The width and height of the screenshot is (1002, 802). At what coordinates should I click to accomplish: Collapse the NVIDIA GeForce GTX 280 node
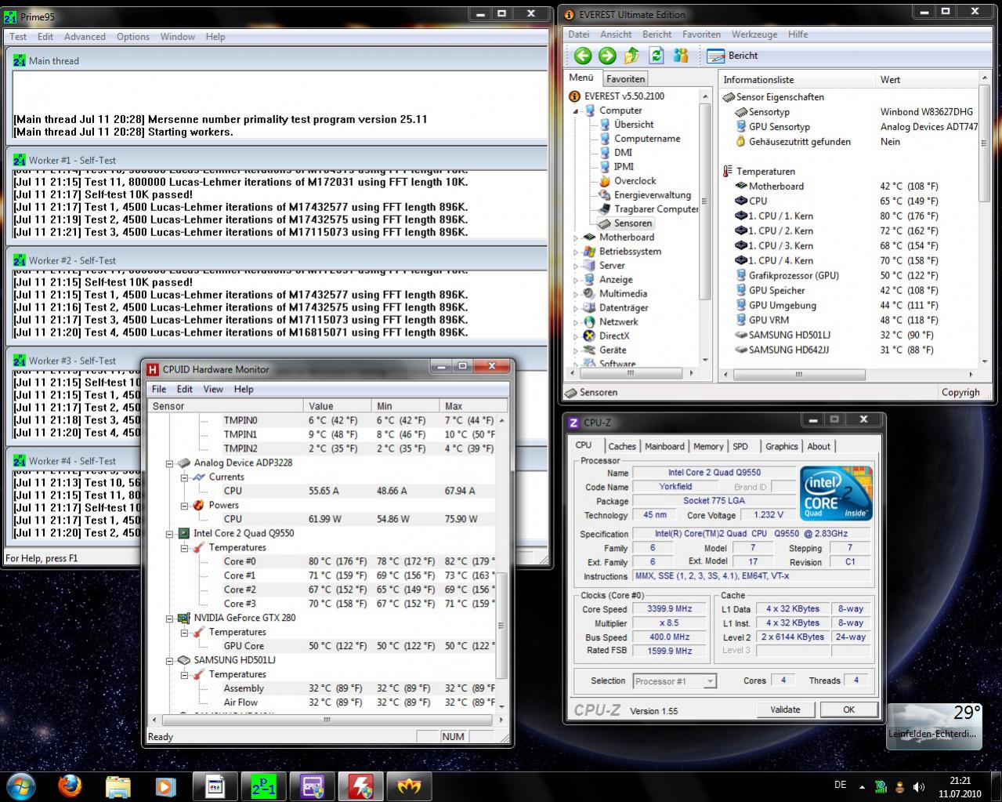click(168, 618)
